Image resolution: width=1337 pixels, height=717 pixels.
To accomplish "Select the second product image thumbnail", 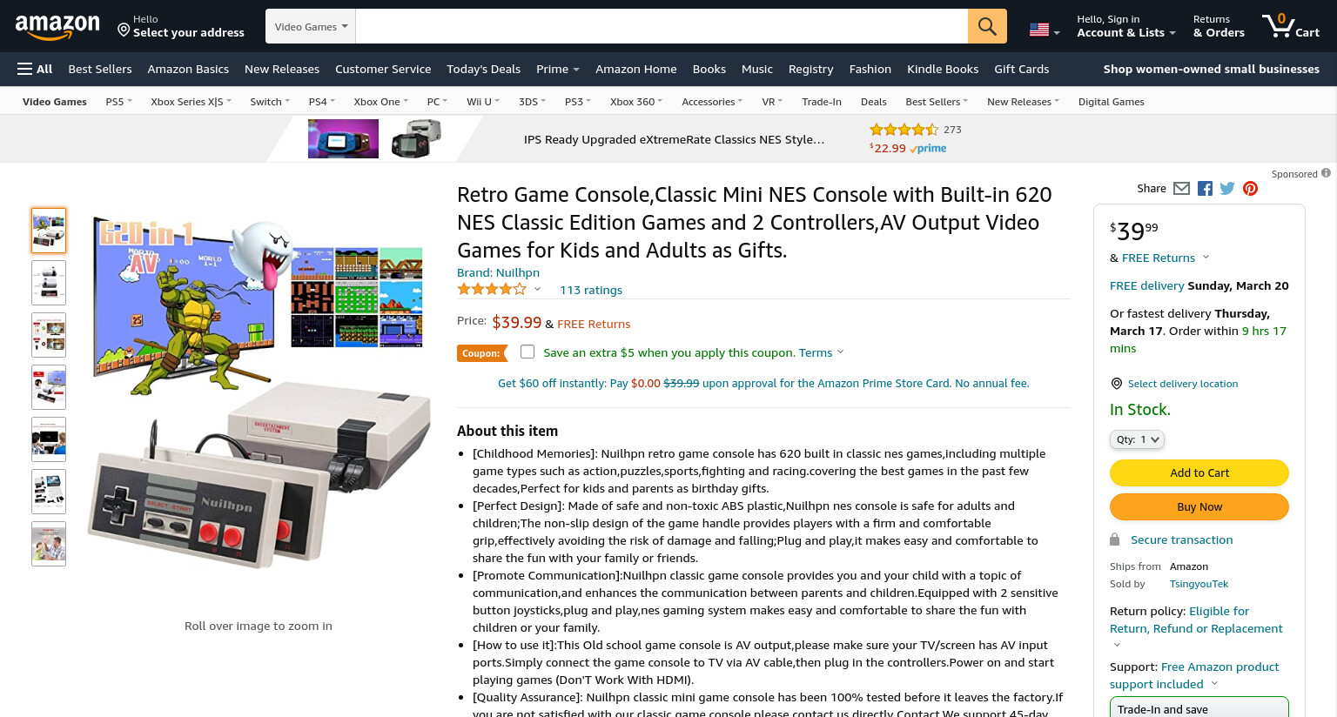I will tap(49, 283).
